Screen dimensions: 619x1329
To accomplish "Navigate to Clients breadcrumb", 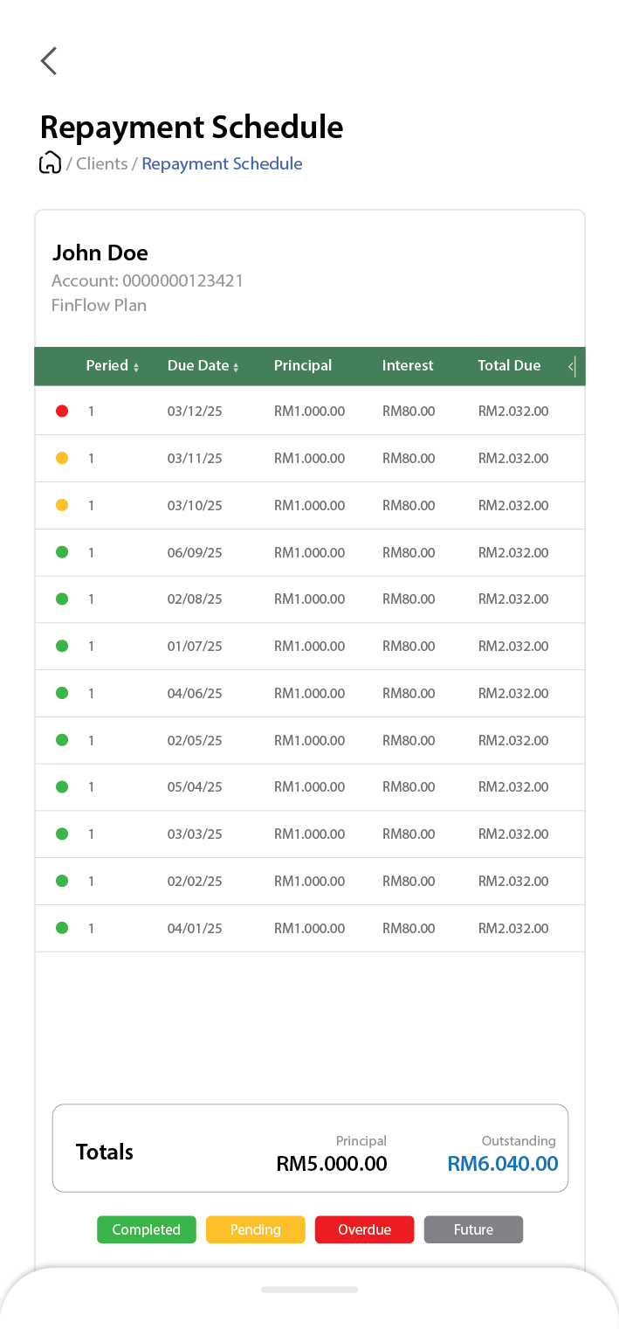I will (x=101, y=163).
